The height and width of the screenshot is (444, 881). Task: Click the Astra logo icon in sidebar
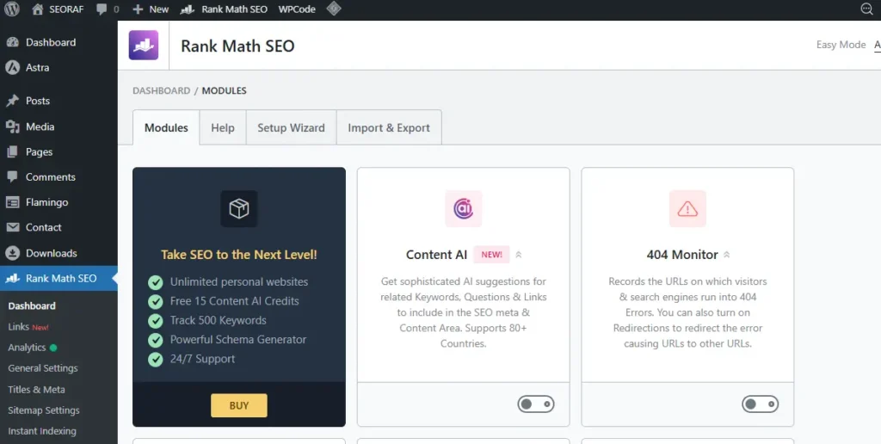(x=12, y=67)
